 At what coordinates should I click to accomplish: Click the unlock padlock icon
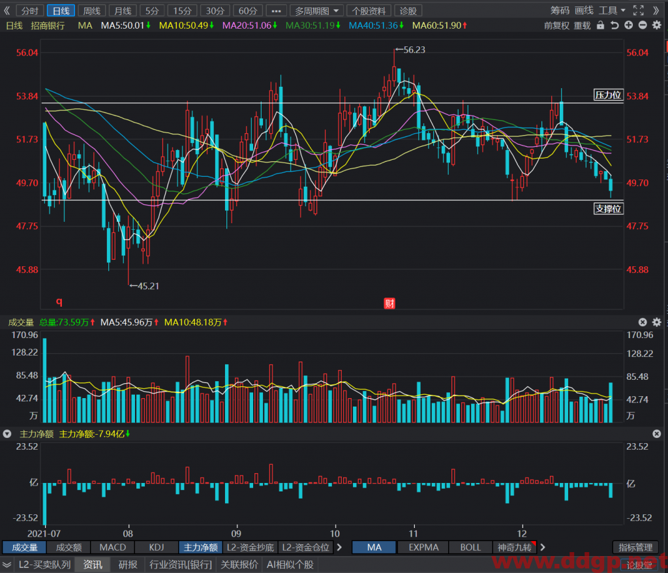600,25
